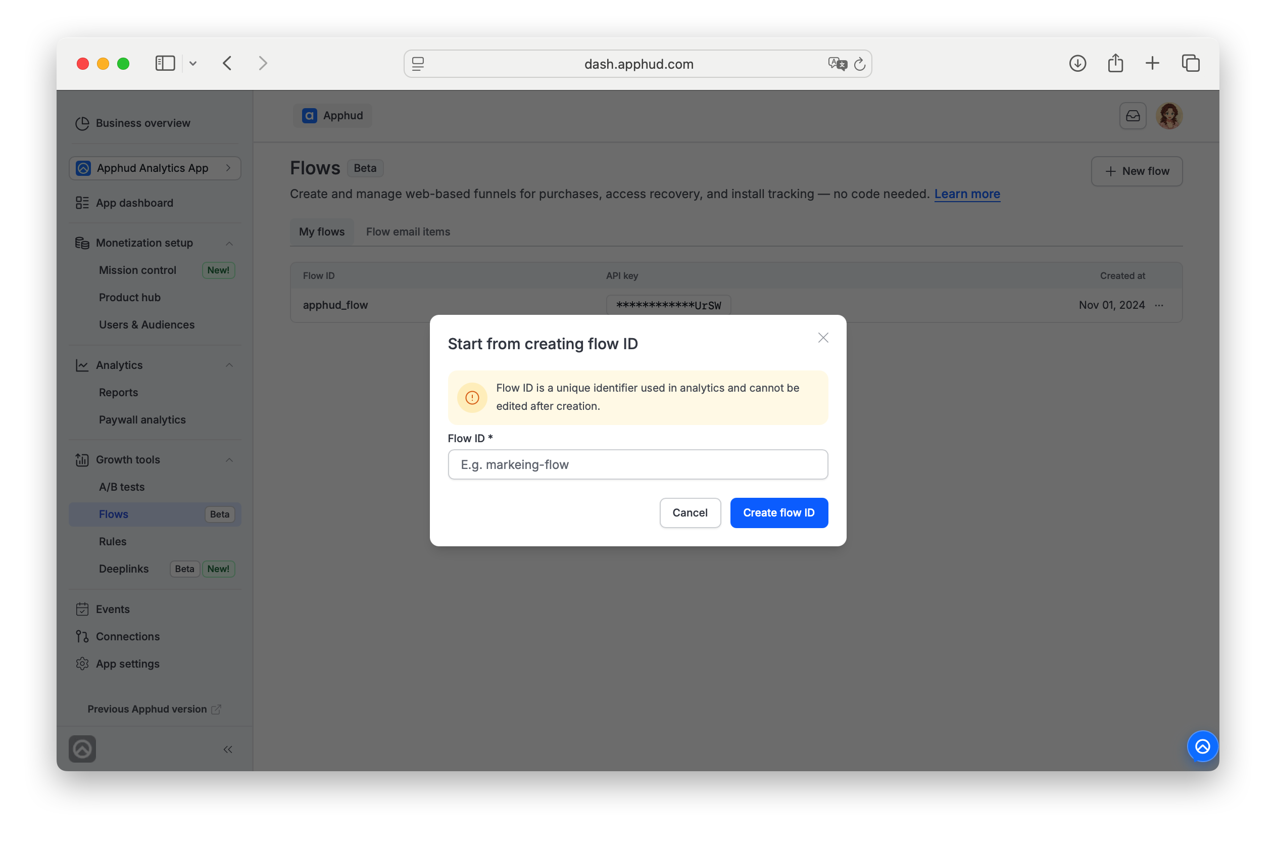Image resolution: width=1276 pixels, height=847 pixels.
Task: Open the Learn more link
Action: coord(966,194)
